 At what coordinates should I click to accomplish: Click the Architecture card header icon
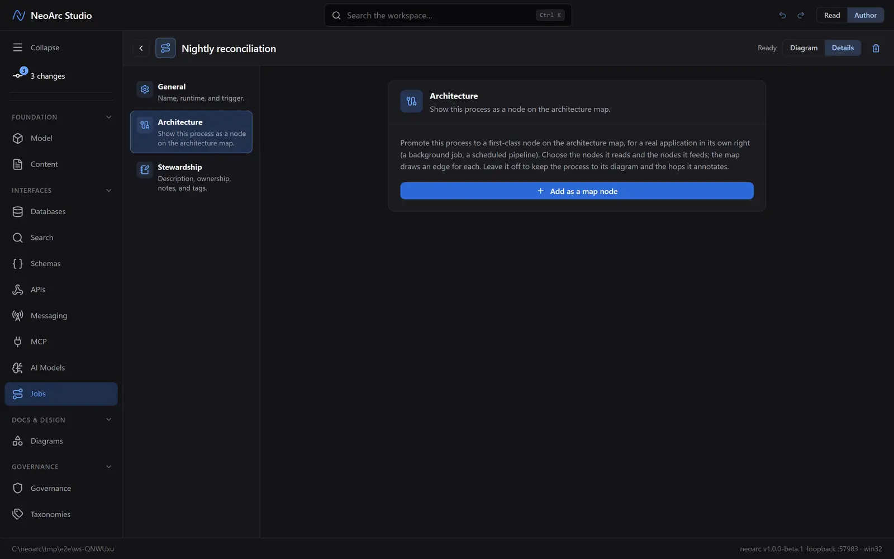coord(411,102)
